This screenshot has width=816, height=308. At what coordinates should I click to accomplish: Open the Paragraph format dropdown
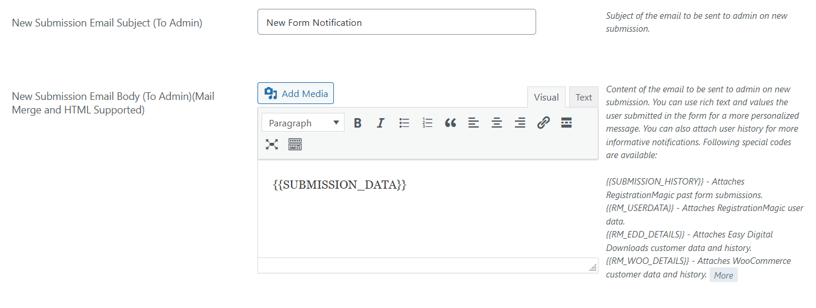click(x=303, y=123)
